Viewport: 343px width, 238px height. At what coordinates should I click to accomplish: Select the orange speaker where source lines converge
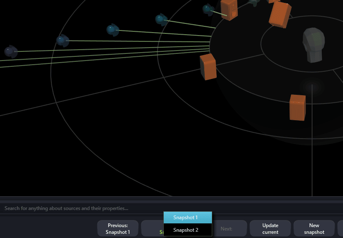[208, 66]
